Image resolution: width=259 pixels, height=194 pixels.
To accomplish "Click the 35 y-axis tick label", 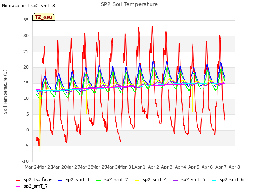I will point(26,20).
